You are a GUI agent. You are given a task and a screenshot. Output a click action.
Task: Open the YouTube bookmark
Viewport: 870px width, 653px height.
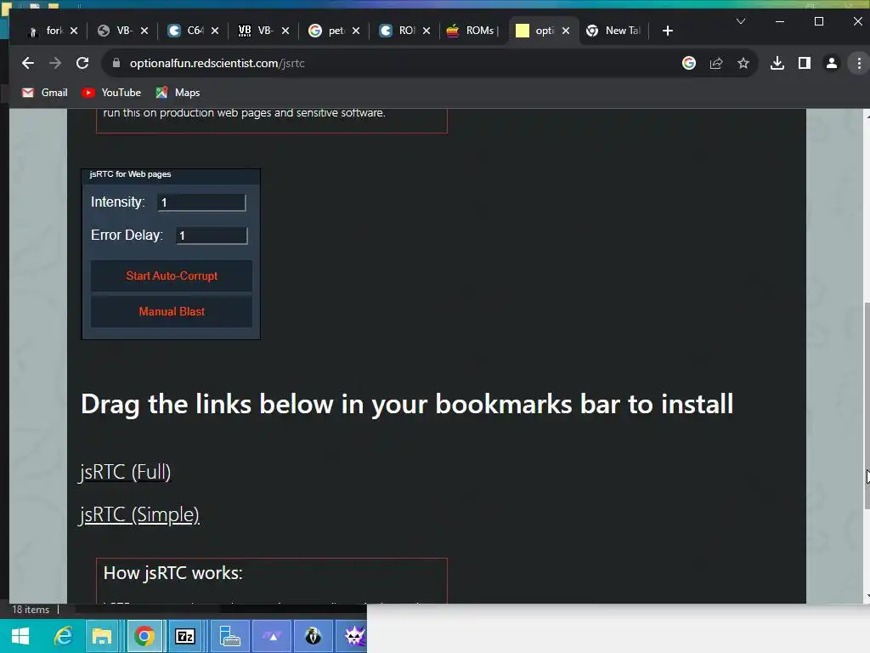pyautogui.click(x=111, y=93)
